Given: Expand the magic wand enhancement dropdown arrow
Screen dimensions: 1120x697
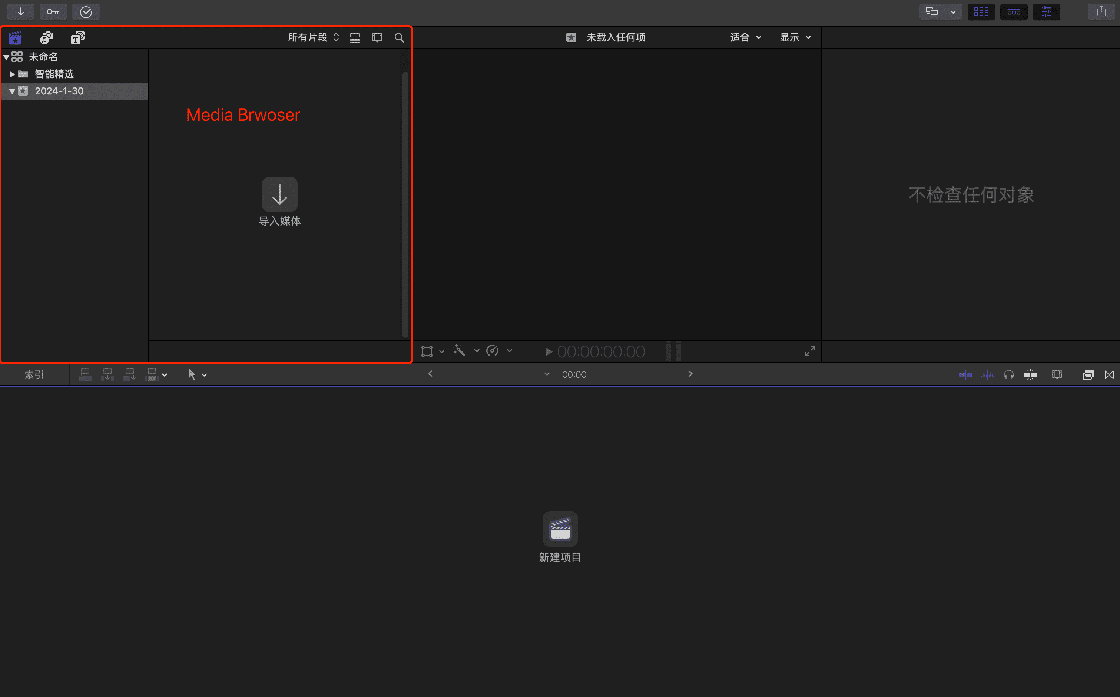Looking at the screenshot, I should [x=477, y=351].
